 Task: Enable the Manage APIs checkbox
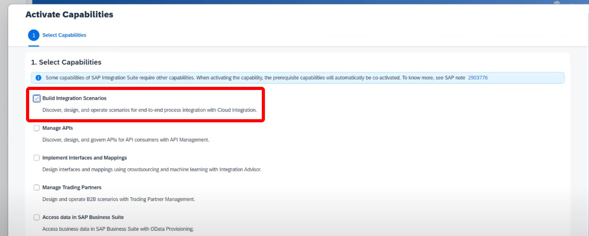coord(37,128)
